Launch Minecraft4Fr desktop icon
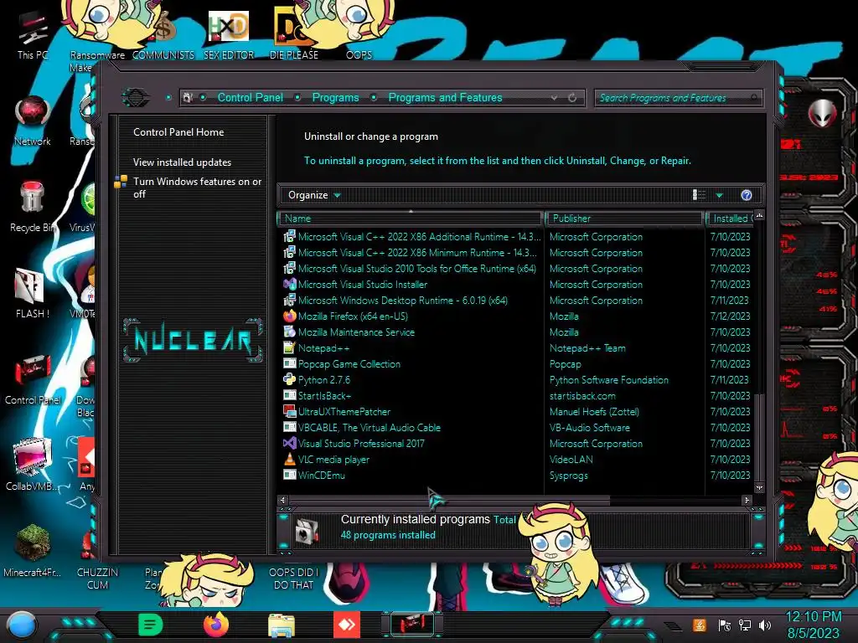Viewport: 858px width, 643px height. (33, 551)
